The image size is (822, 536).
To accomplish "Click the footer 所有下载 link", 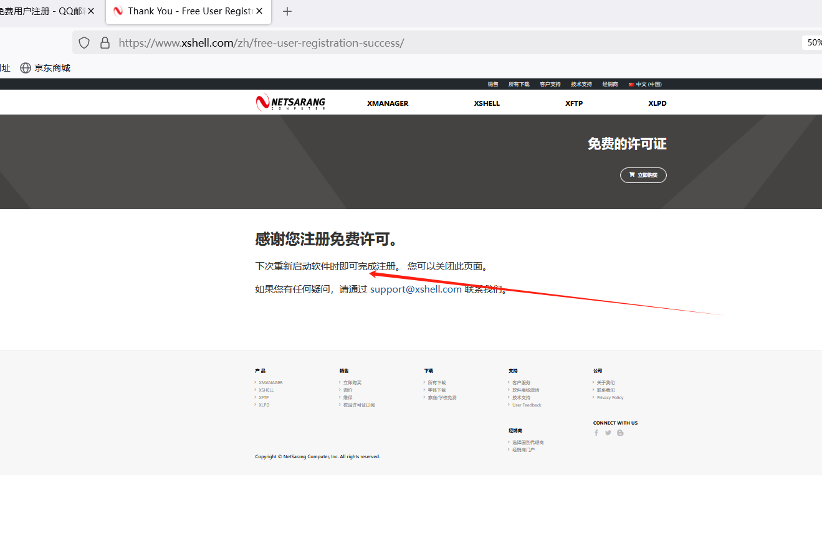I will (x=437, y=383).
